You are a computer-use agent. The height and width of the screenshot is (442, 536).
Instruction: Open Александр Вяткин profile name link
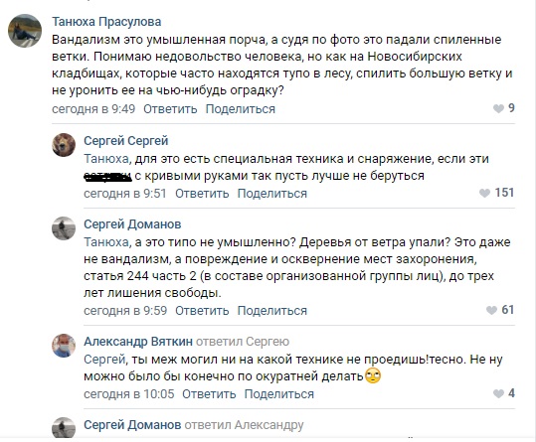(x=138, y=342)
